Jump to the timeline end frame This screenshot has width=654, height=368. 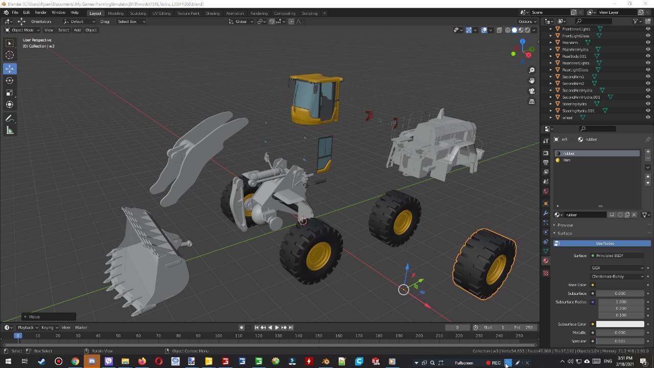[291, 328]
